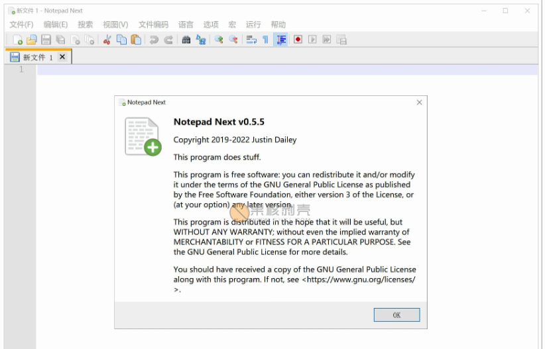
Task: Toggle the indent guide toolbar button
Action: pyautogui.click(x=281, y=40)
